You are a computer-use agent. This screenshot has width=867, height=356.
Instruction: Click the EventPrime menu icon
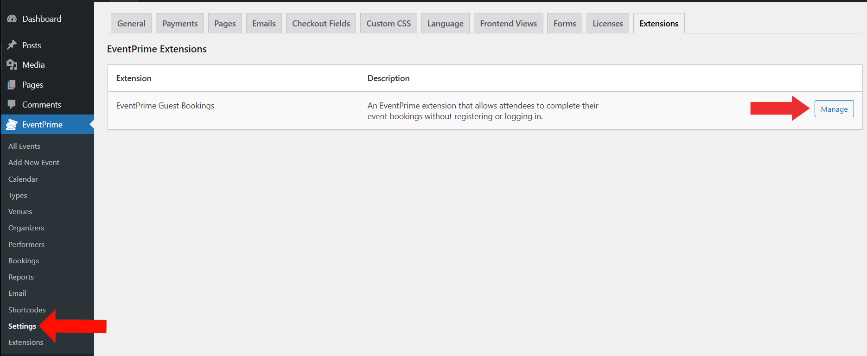pos(12,125)
